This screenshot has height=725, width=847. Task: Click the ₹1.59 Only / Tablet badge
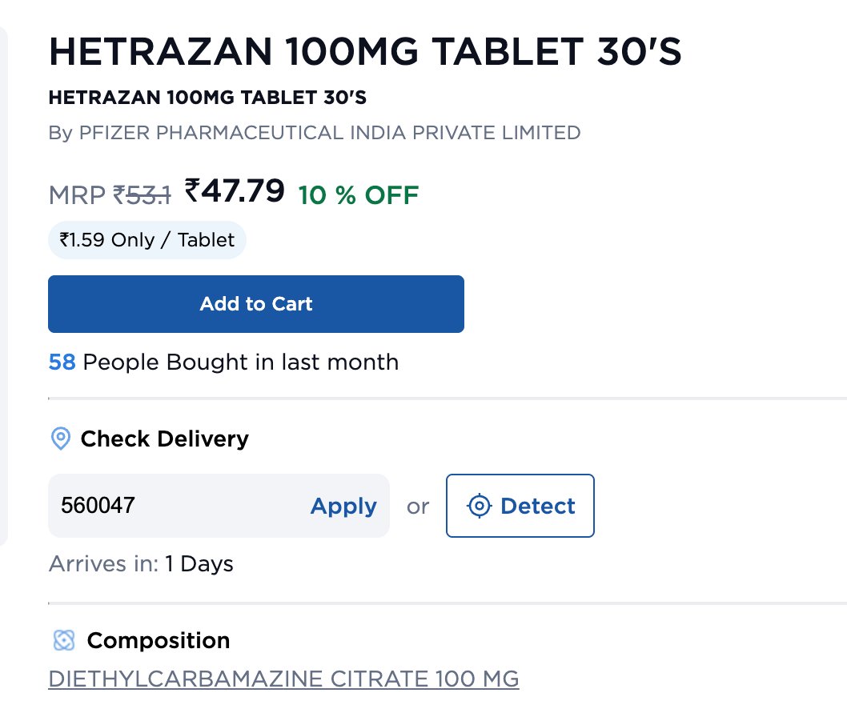coord(147,240)
